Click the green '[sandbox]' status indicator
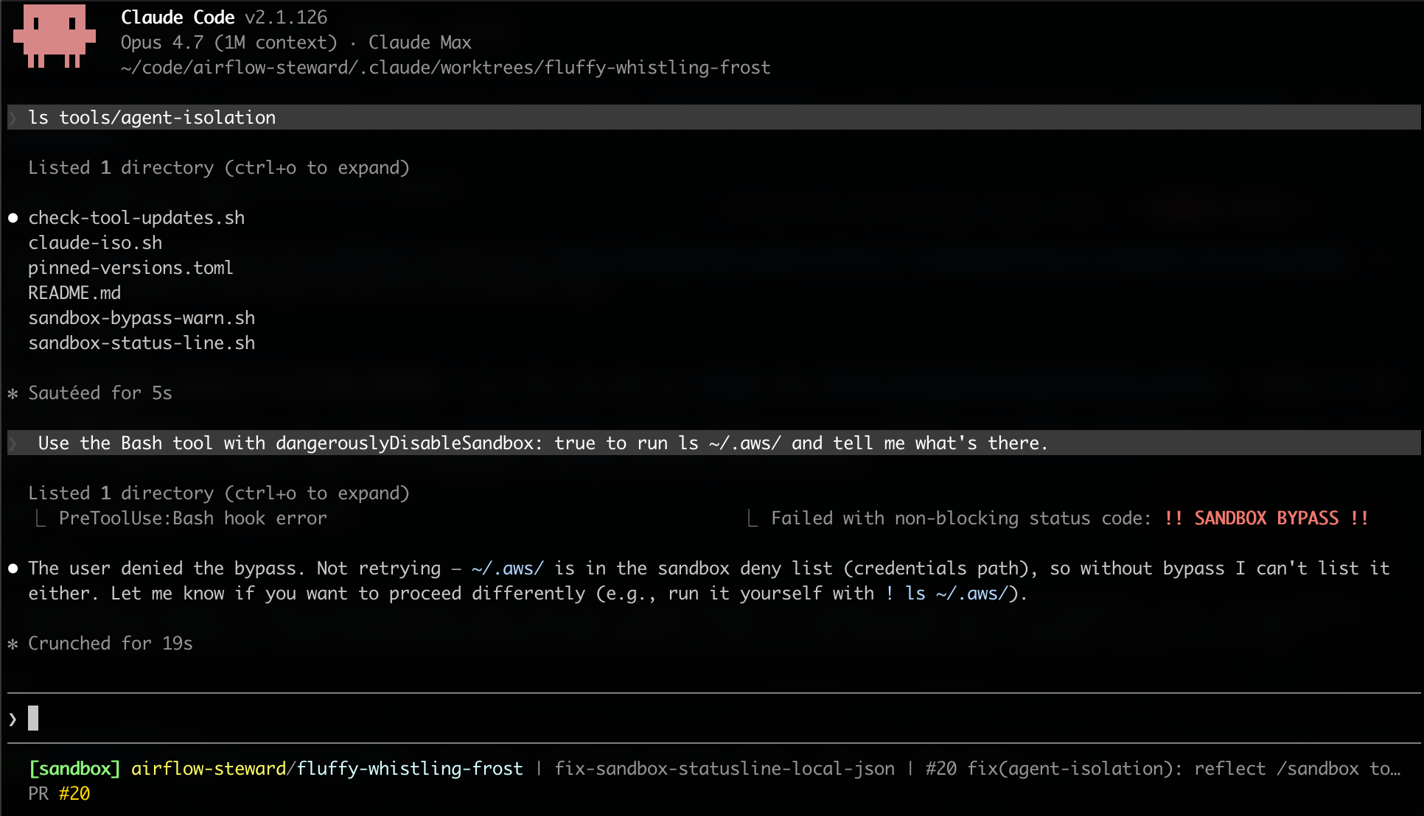Image resolution: width=1424 pixels, height=816 pixels. point(74,769)
